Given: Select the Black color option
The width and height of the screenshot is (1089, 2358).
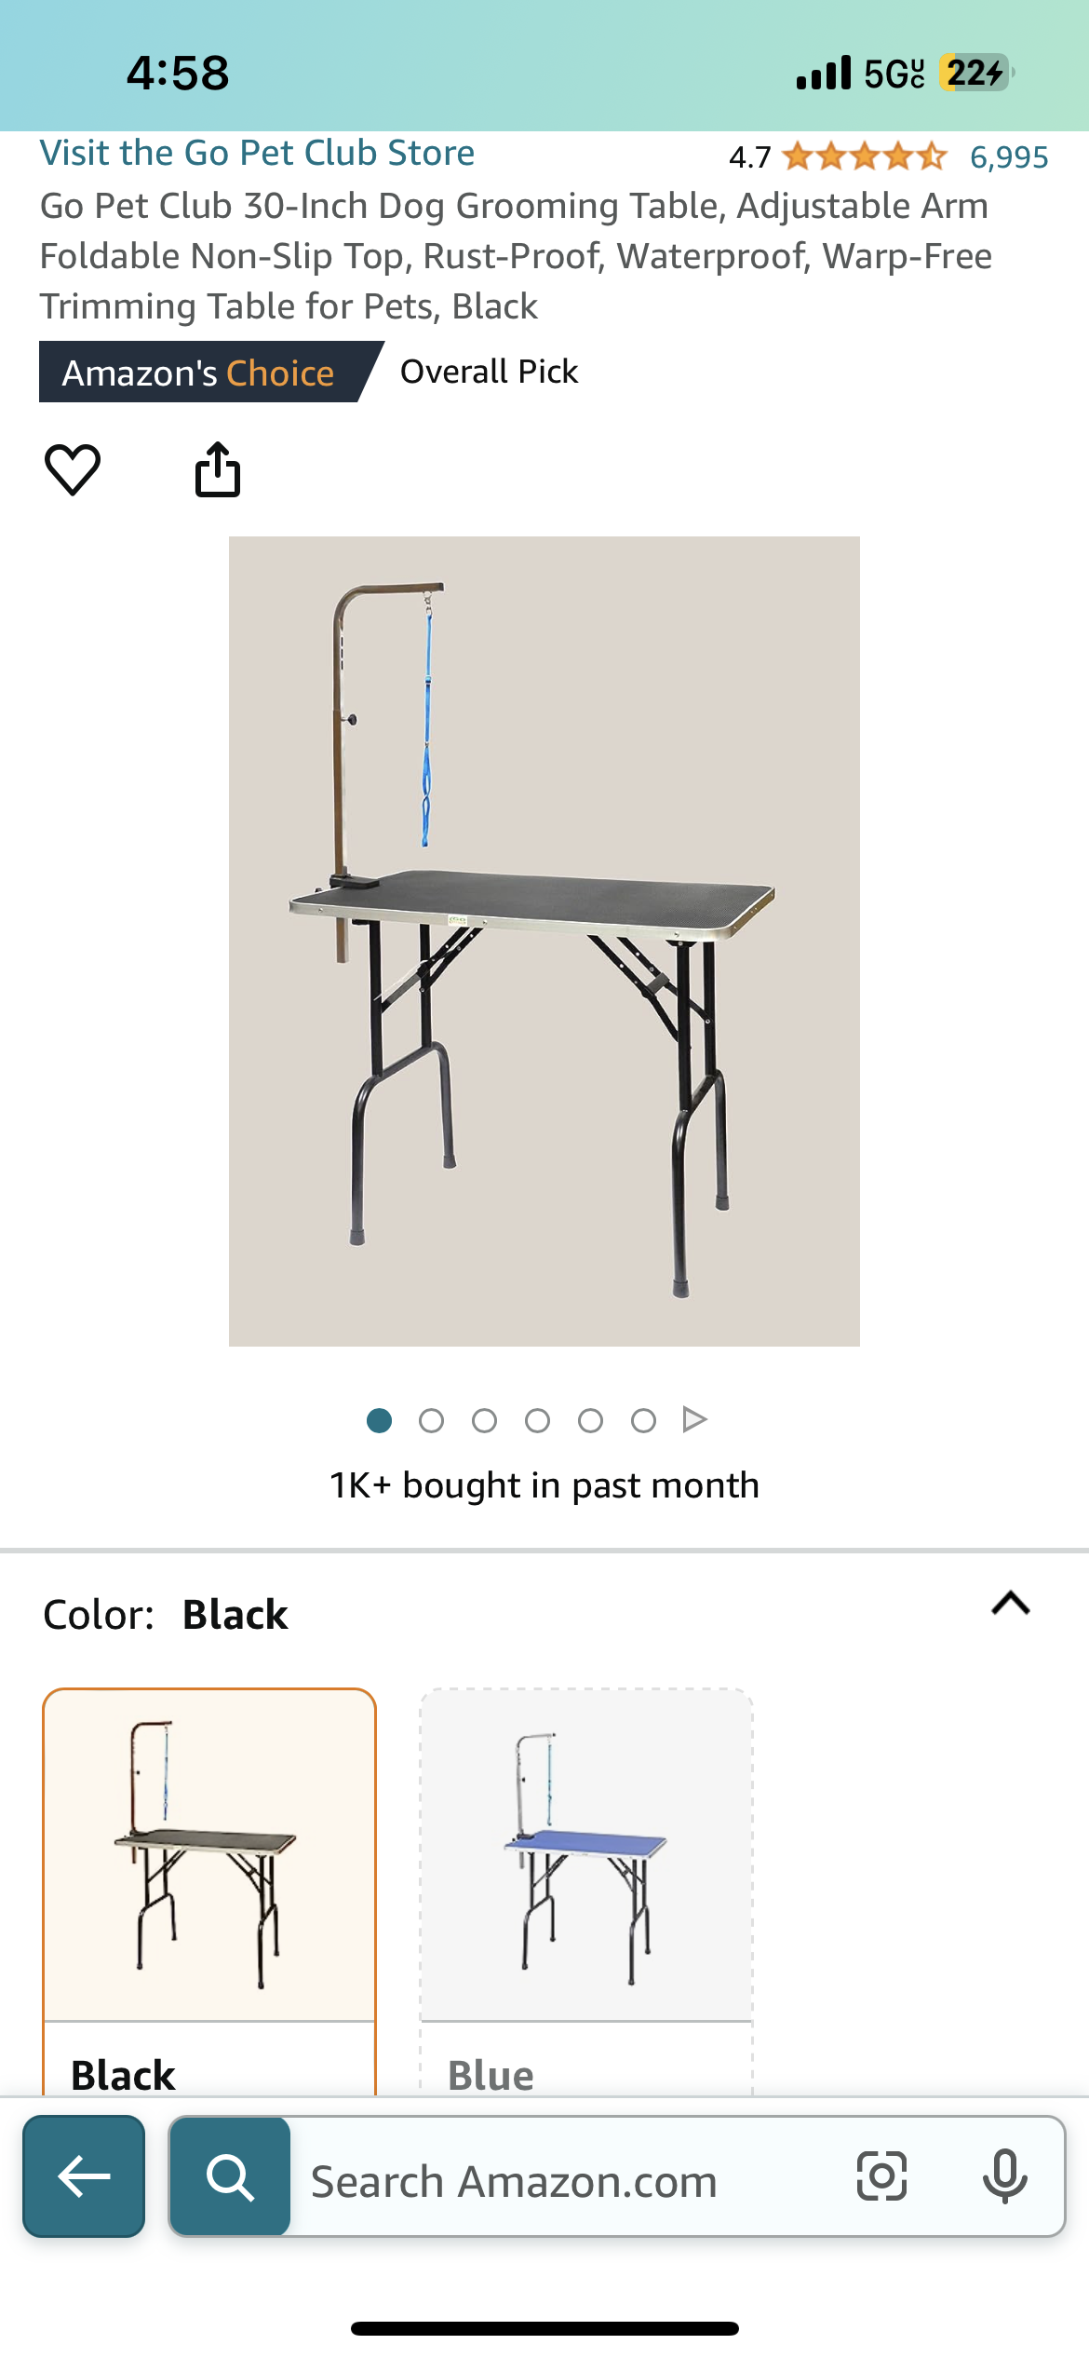Looking at the screenshot, I should click(x=209, y=1890).
